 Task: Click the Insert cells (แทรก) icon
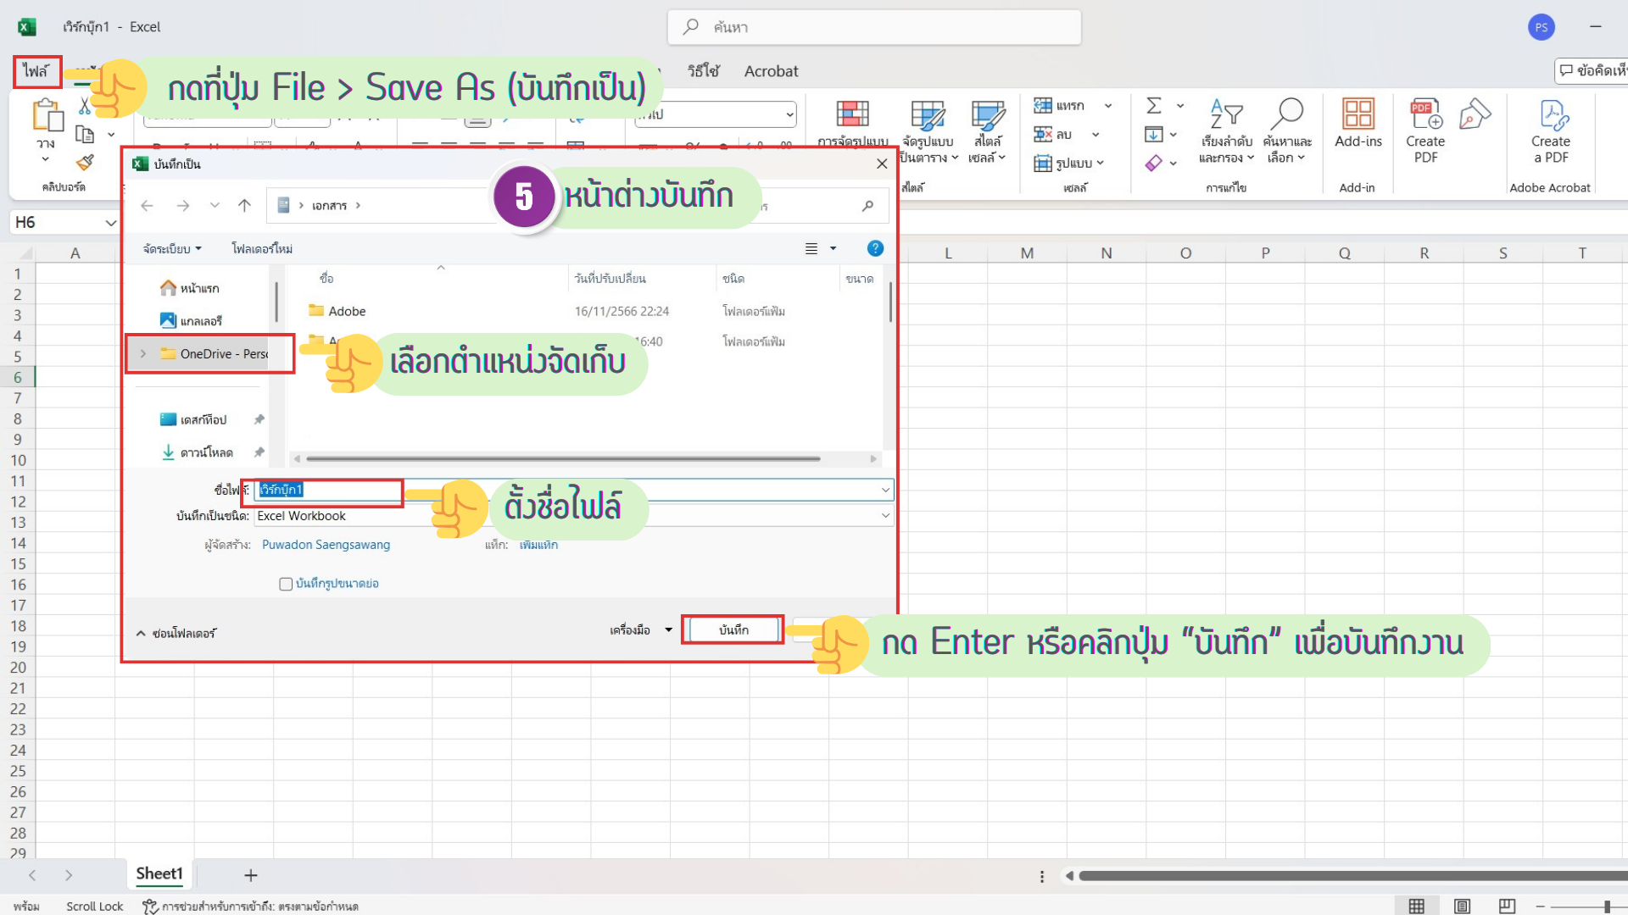(x=1043, y=106)
